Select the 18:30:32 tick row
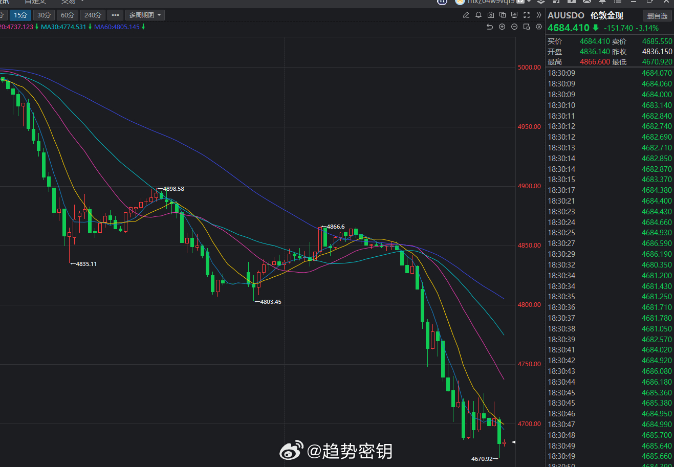The width and height of the screenshot is (674, 467). [610, 265]
